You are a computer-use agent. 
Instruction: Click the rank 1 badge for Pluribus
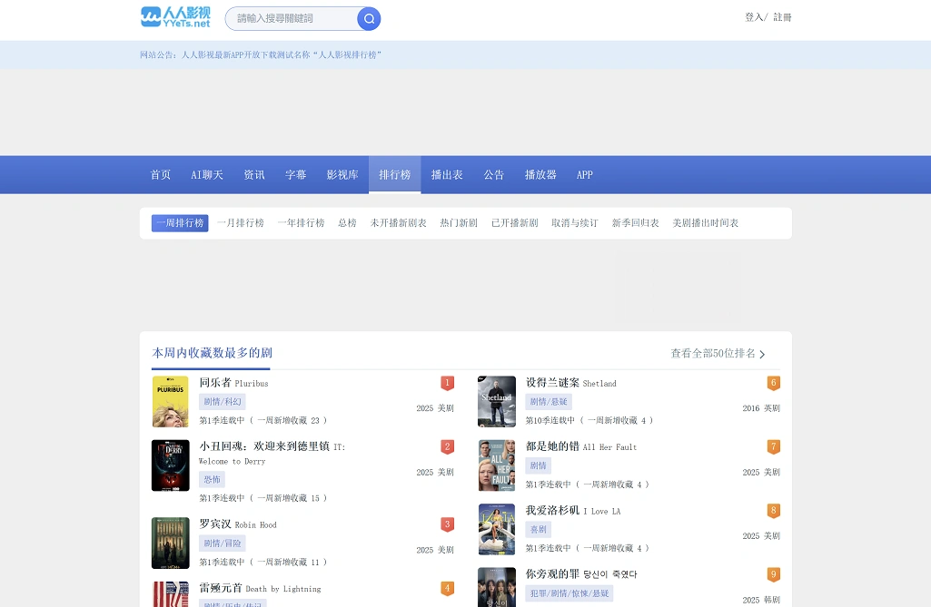[x=447, y=383]
